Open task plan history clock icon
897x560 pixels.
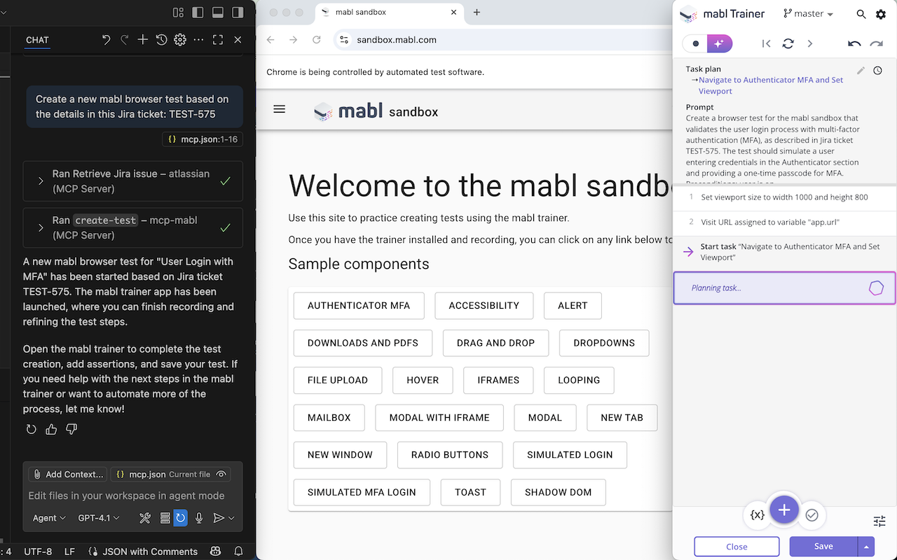[878, 70]
